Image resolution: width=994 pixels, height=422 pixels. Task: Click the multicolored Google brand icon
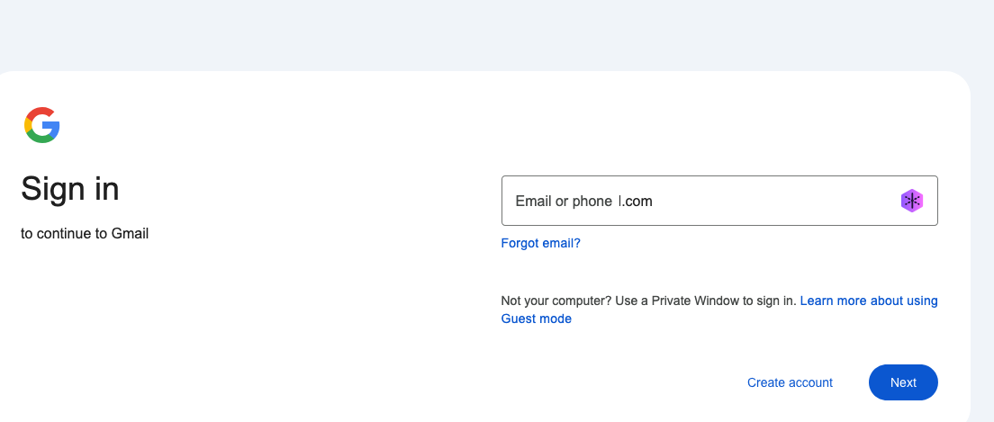click(42, 125)
